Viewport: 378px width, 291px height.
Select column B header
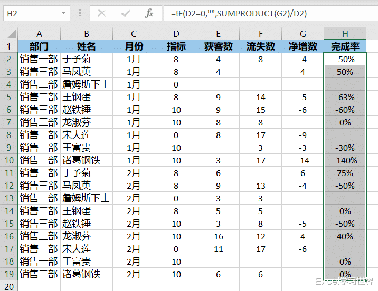[87, 34]
